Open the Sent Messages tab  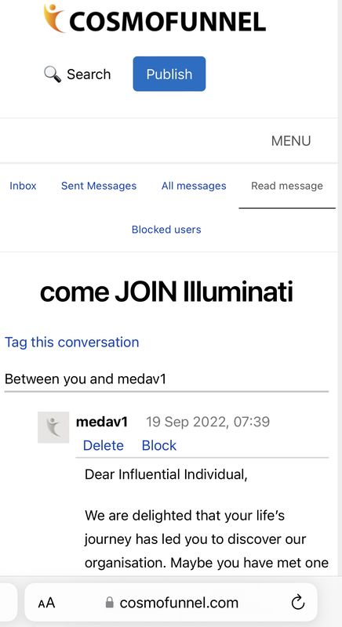point(99,186)
